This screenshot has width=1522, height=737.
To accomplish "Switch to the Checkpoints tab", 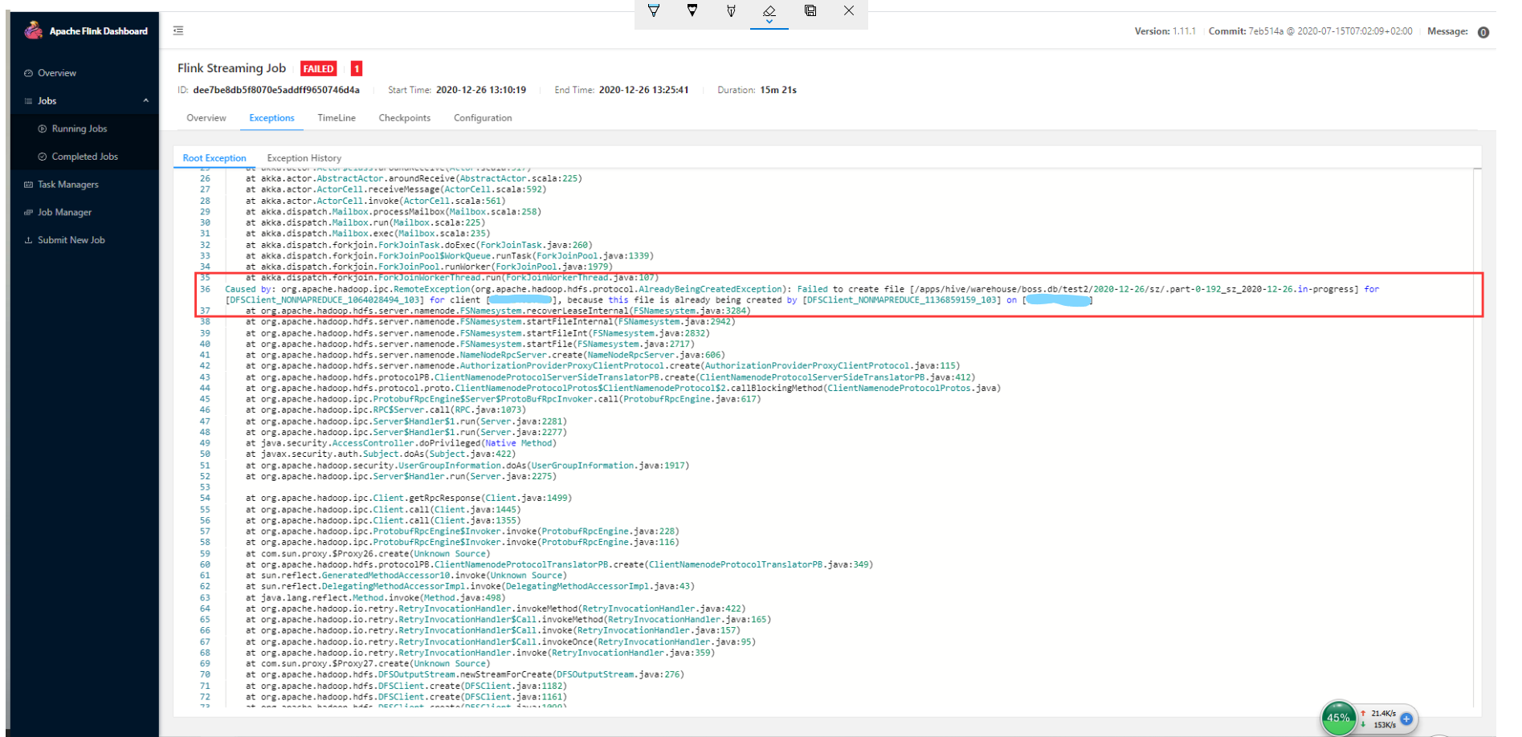I will (x=405, y=118).
